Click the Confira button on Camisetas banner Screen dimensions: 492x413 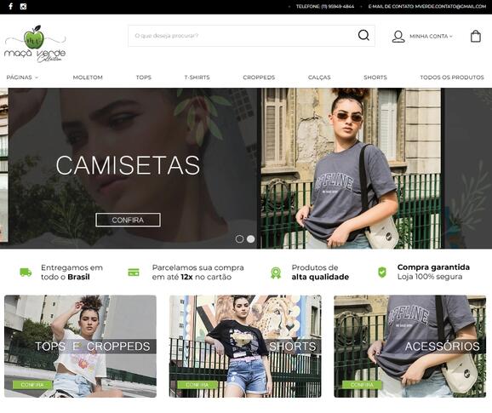[128, 220]
